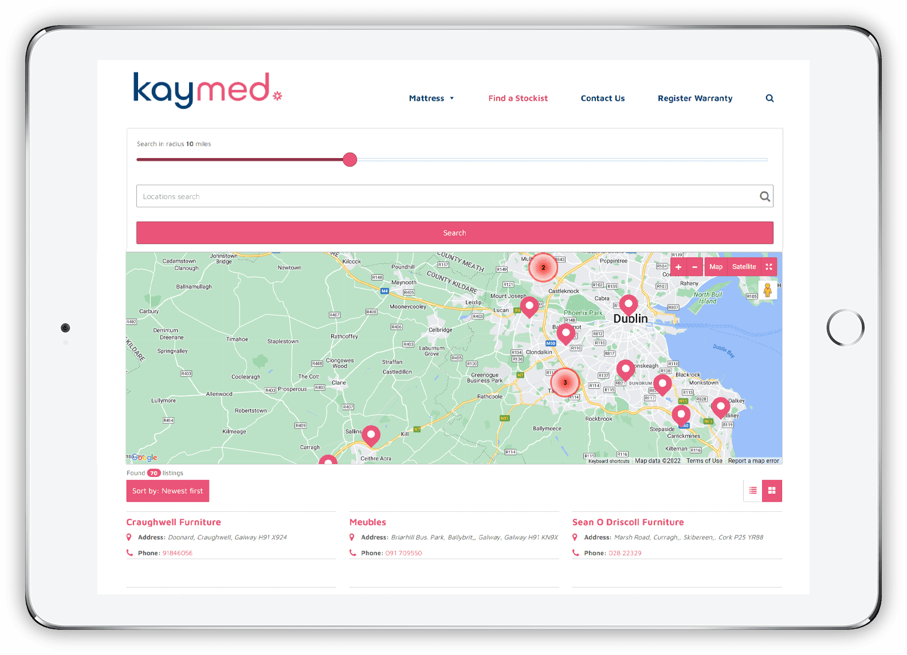The image size is (907, 655).
Task: Switch listings to list view
Action: tap(753, 491)
